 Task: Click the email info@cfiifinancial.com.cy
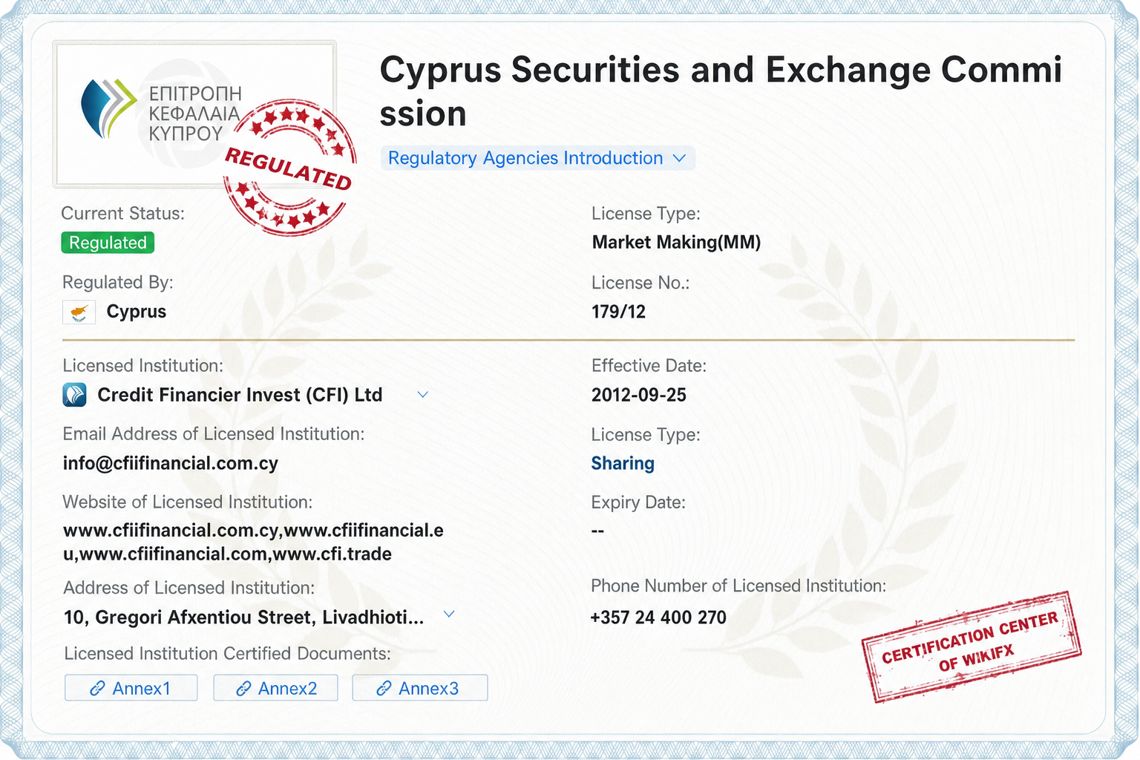(171, 464)
